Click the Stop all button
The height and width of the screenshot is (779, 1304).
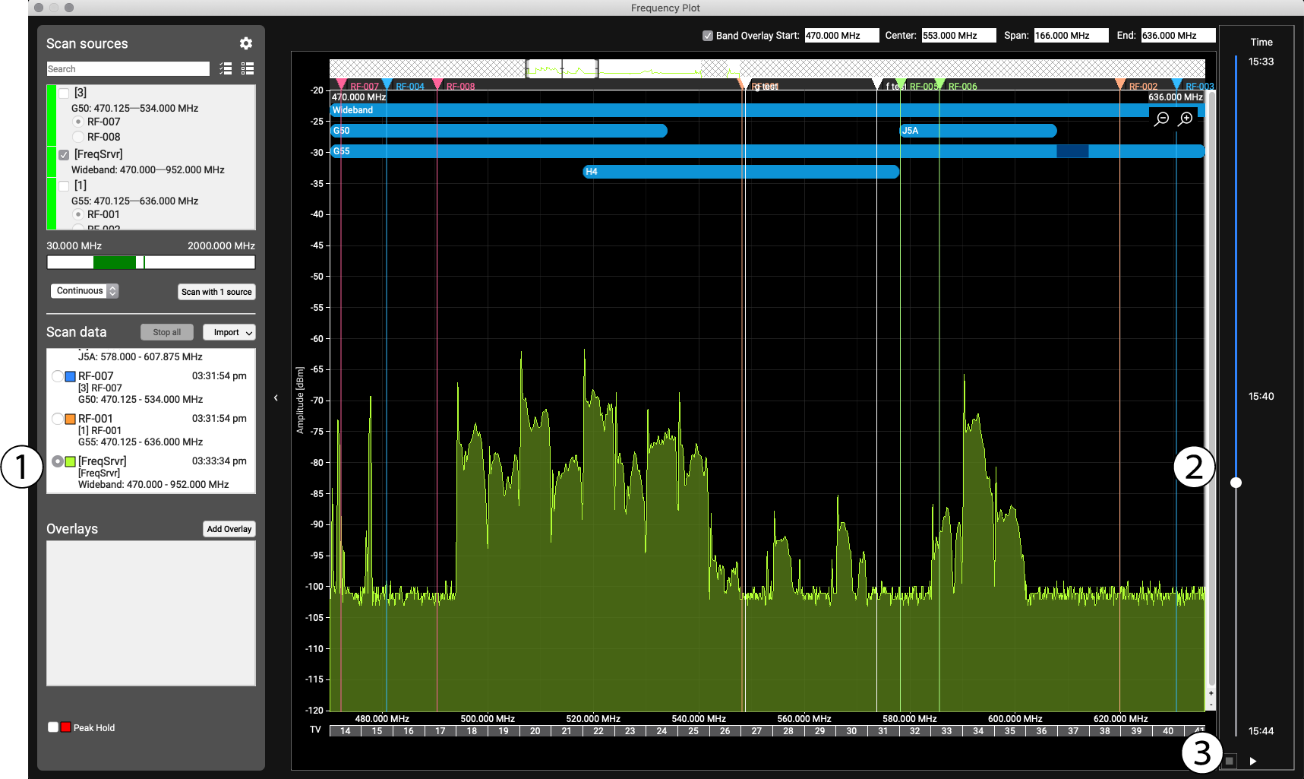coord(167,332)
